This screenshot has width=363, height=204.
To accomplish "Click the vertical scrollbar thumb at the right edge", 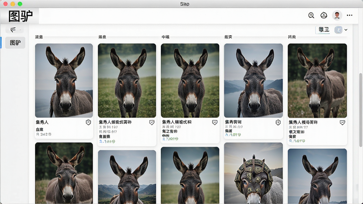I will pos(361,110).
